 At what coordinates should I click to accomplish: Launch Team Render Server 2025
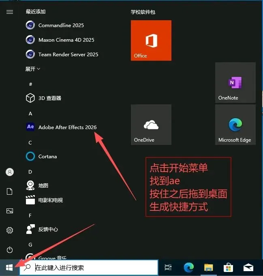pos(62,54)
